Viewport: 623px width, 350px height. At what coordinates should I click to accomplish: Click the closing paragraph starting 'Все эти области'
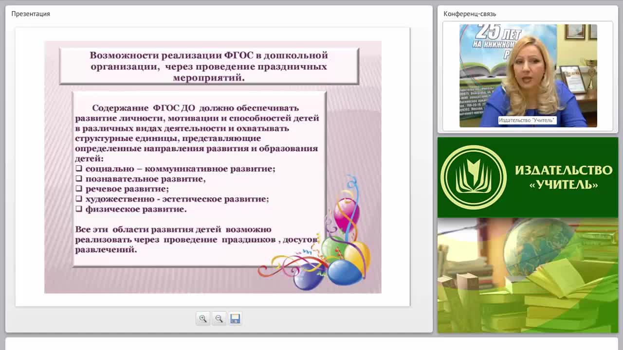point(197,239)
